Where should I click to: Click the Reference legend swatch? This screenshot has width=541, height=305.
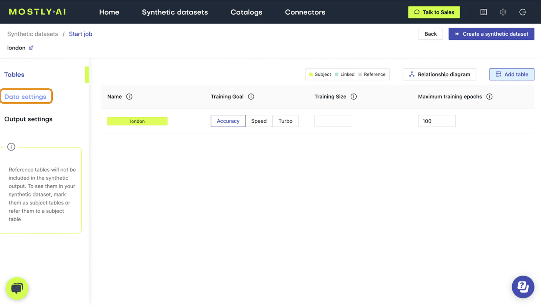tap(360, 75)
